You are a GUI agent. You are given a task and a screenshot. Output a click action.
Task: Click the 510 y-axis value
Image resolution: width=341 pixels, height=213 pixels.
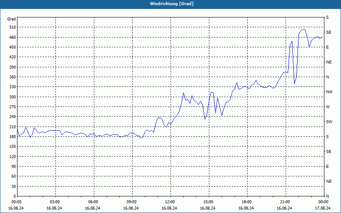pos(13,27)
